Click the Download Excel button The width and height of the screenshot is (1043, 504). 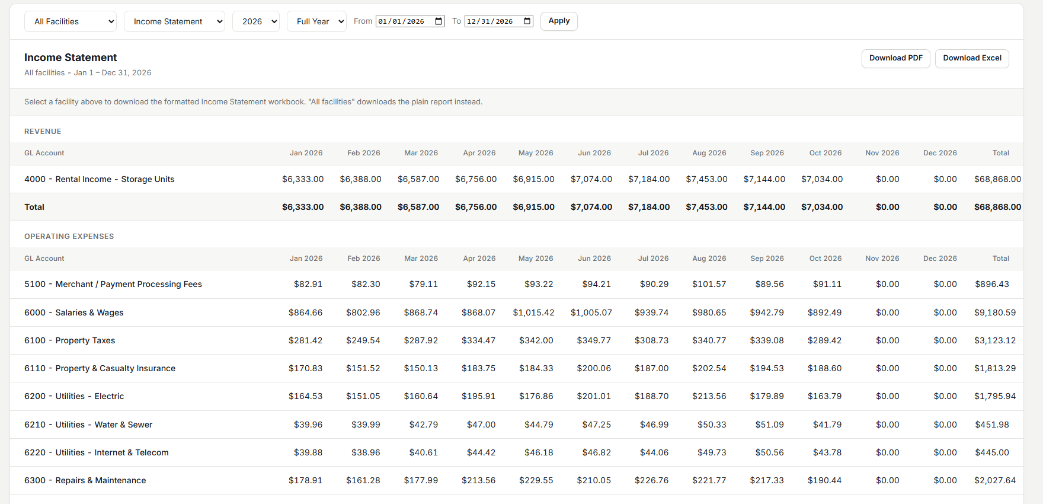point(972,58)
